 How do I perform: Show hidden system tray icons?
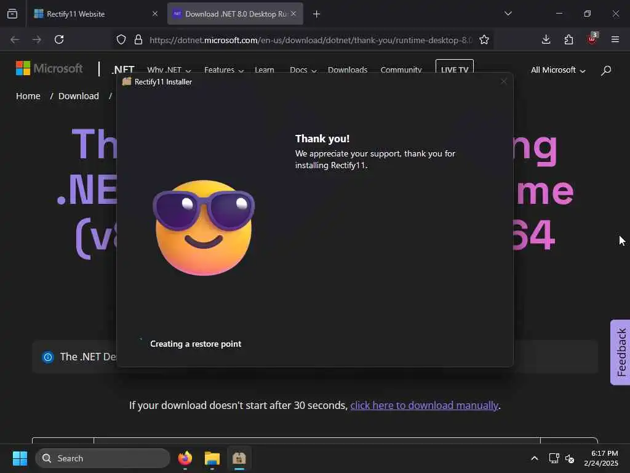pos(535,458)
